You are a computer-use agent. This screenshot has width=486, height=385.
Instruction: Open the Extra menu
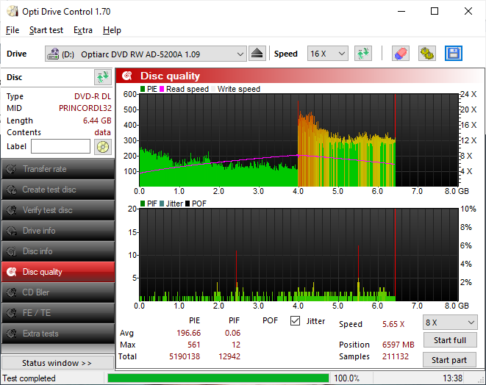(x=83, y=30)
